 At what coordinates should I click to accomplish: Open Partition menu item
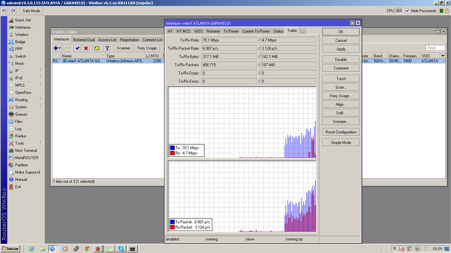pos(21,165)
